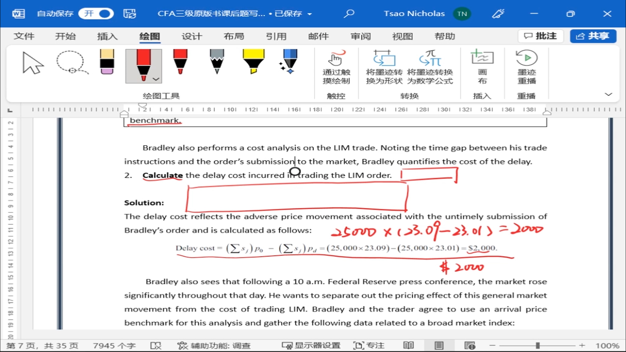Open the 文件 menu tab
626x352 pixels.
click(24, 36)
